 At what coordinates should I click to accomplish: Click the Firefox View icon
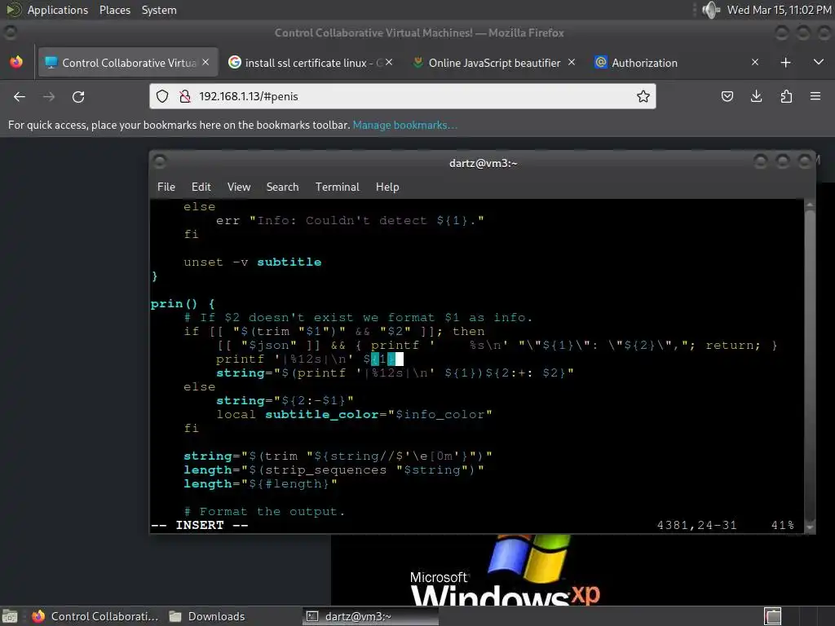(16, 62)
